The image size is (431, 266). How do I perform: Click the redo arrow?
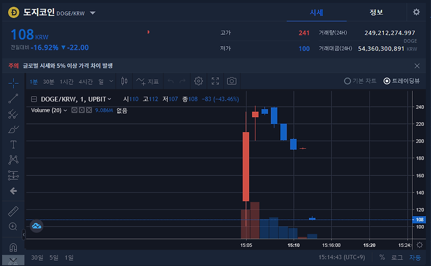click(183, 81)
